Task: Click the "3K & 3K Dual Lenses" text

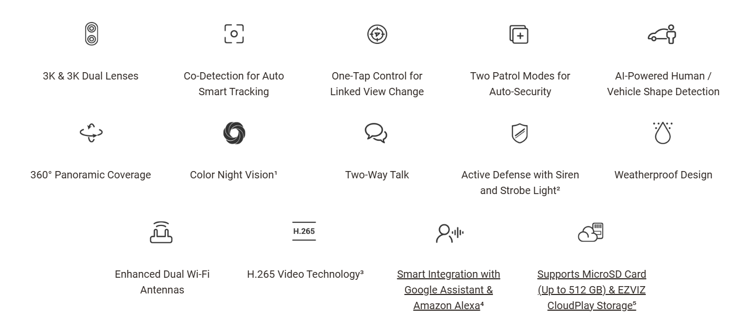Action: (x=91, y=76)
